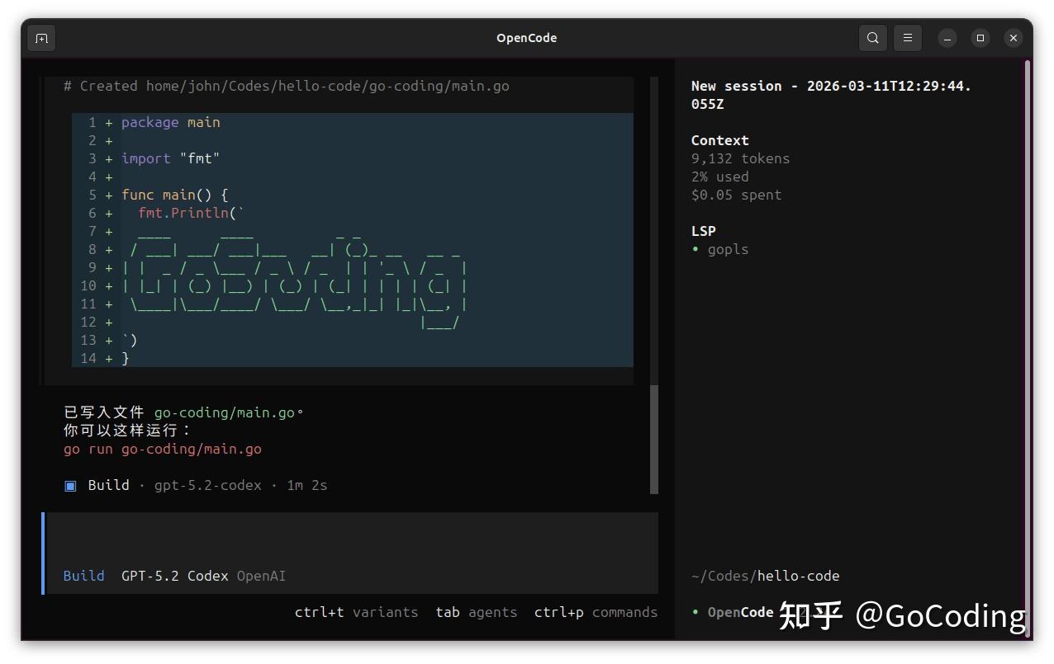Click the 'func main() {' code line
The height and width of the screenshot is (664, 1054).
point(175,195)
